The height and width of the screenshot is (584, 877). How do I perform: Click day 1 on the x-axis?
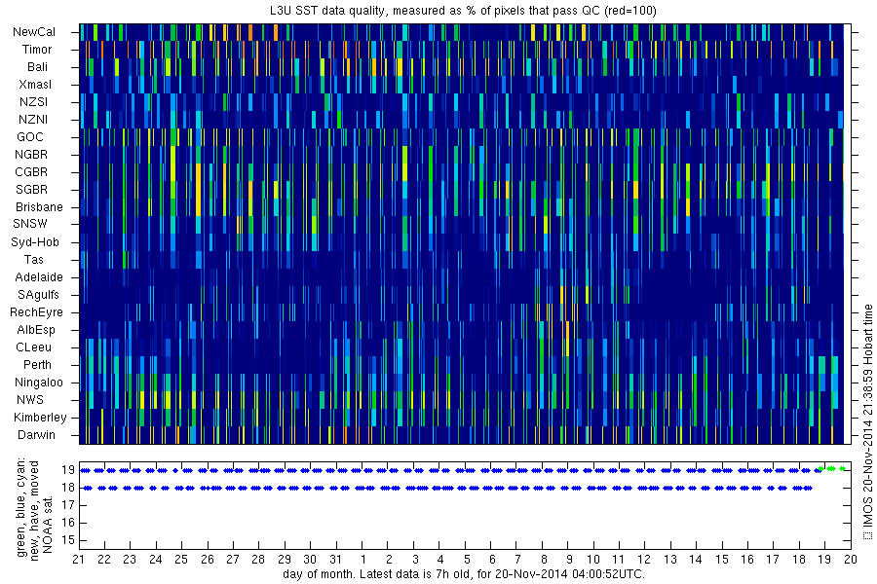(x=363, y=560)
